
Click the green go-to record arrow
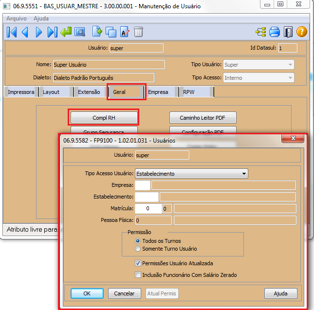[x=66, y=32]
